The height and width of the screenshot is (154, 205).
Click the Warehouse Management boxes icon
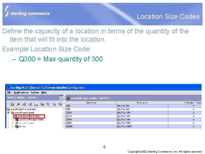click(9, 109)
